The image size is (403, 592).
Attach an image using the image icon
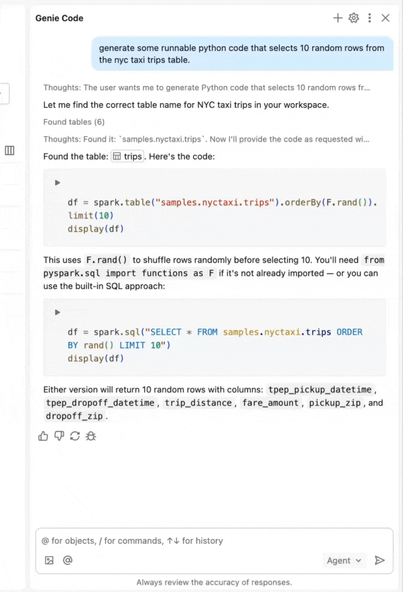click(49, 560)
